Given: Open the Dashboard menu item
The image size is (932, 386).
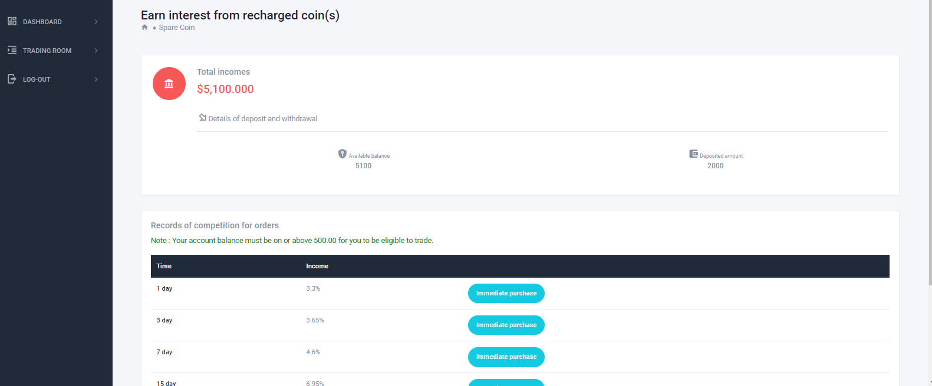Looking at the screenshot, I should [x=42, y=22].
